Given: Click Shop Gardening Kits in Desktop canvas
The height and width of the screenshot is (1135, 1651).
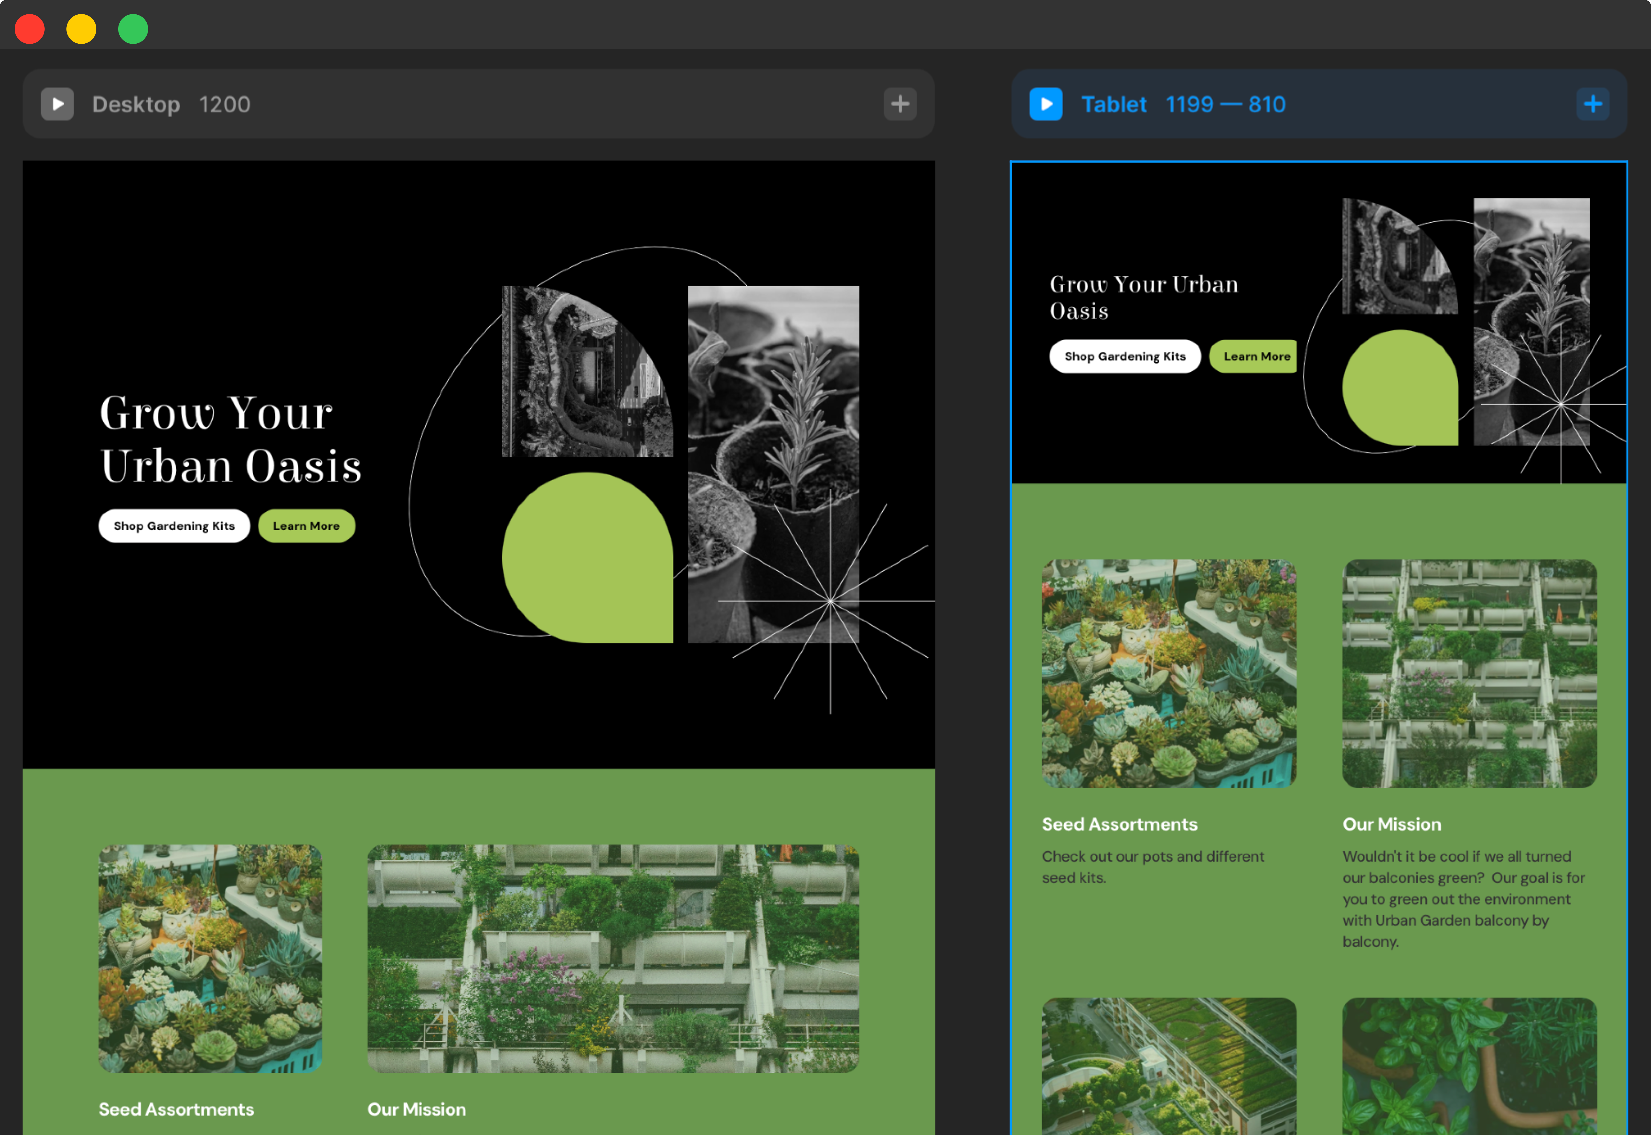Looking at the screenshot, I should tap(174, 526).
